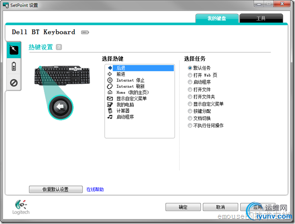The height and width of the screenshot is (224, 295).
Task: Select the 计算器 hotkey row
Action: (140, 111)
